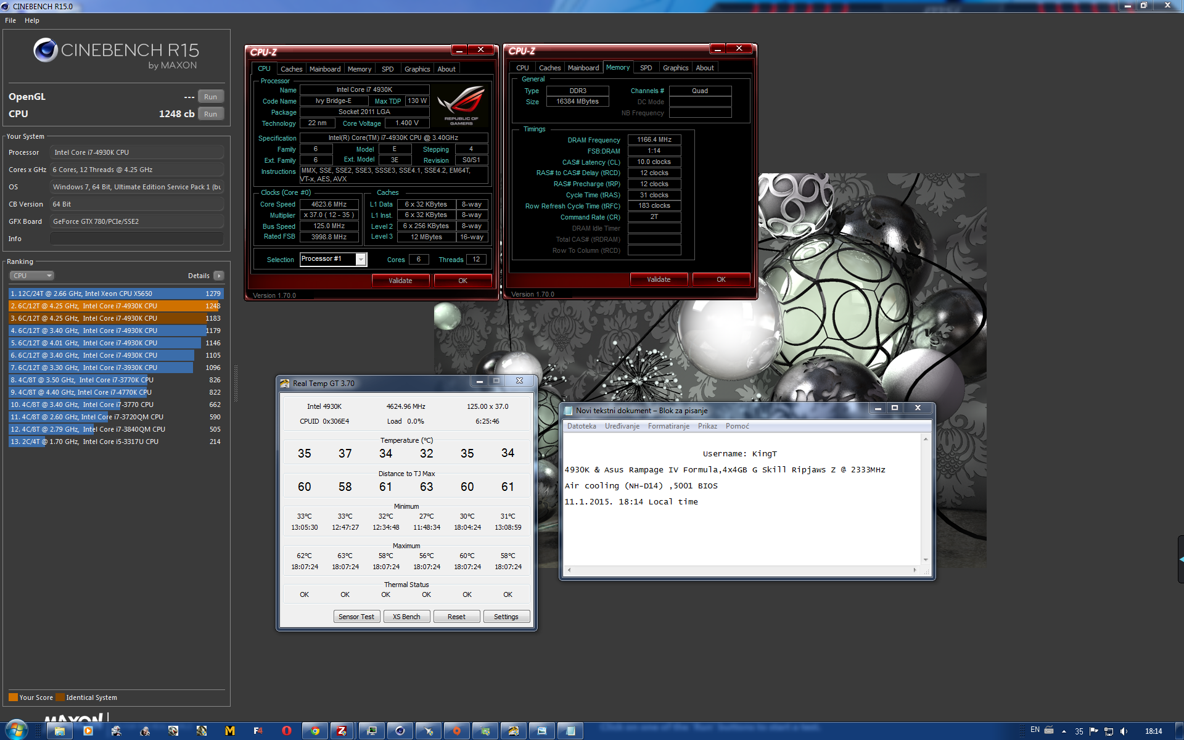Open the Action Center flag icon

(1094, 731)
